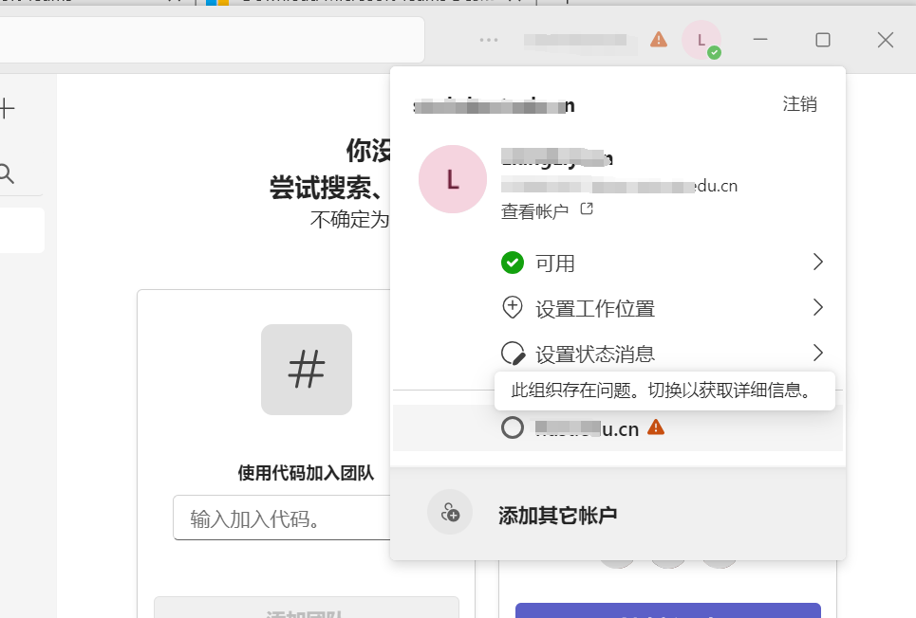Click the green 可用 availability status icon

pos(513,263)
